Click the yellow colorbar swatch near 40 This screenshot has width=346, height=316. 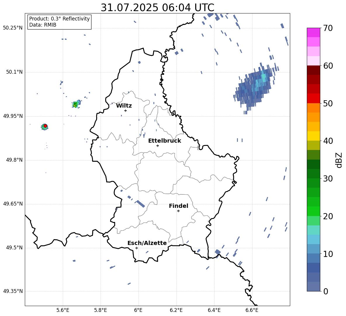pyautogui.click(x=313, y=136)
